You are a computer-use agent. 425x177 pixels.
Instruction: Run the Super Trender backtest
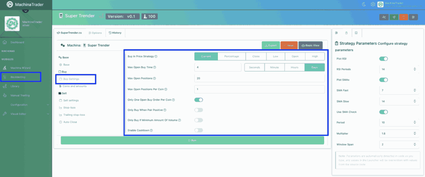[x=192, y=141]
